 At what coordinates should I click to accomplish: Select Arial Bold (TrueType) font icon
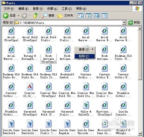point(30,31)
